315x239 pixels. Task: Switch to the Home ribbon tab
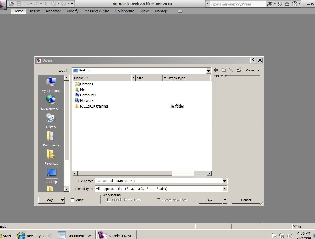tap(18, 11)
